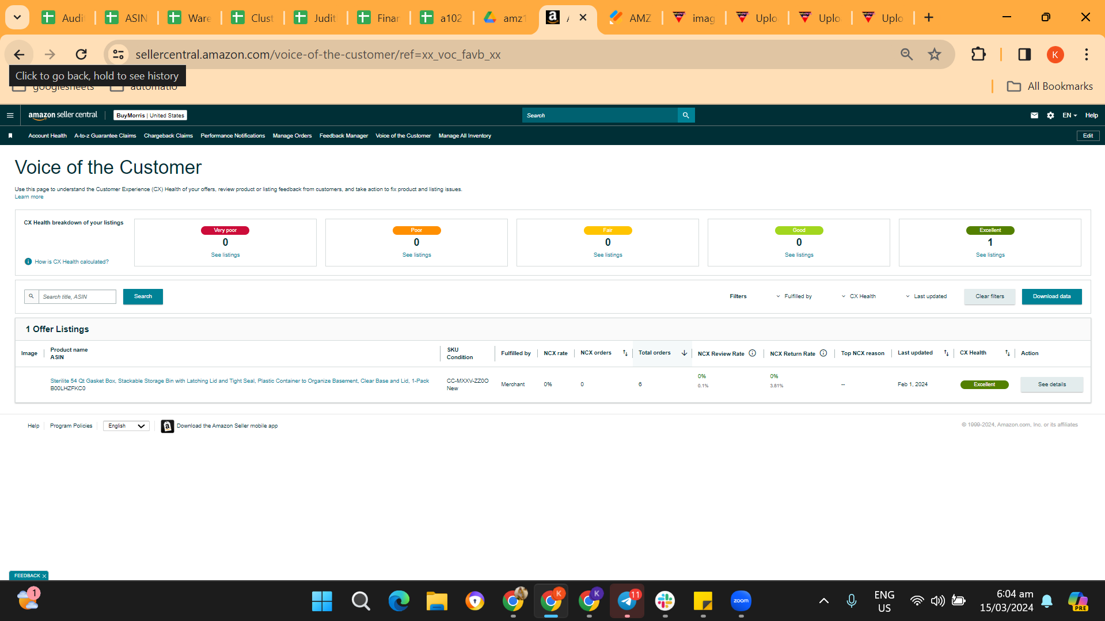Viewport: 1105px width, 621px height.
Task: Click the Search button beside title field
Action: [143, 296]
